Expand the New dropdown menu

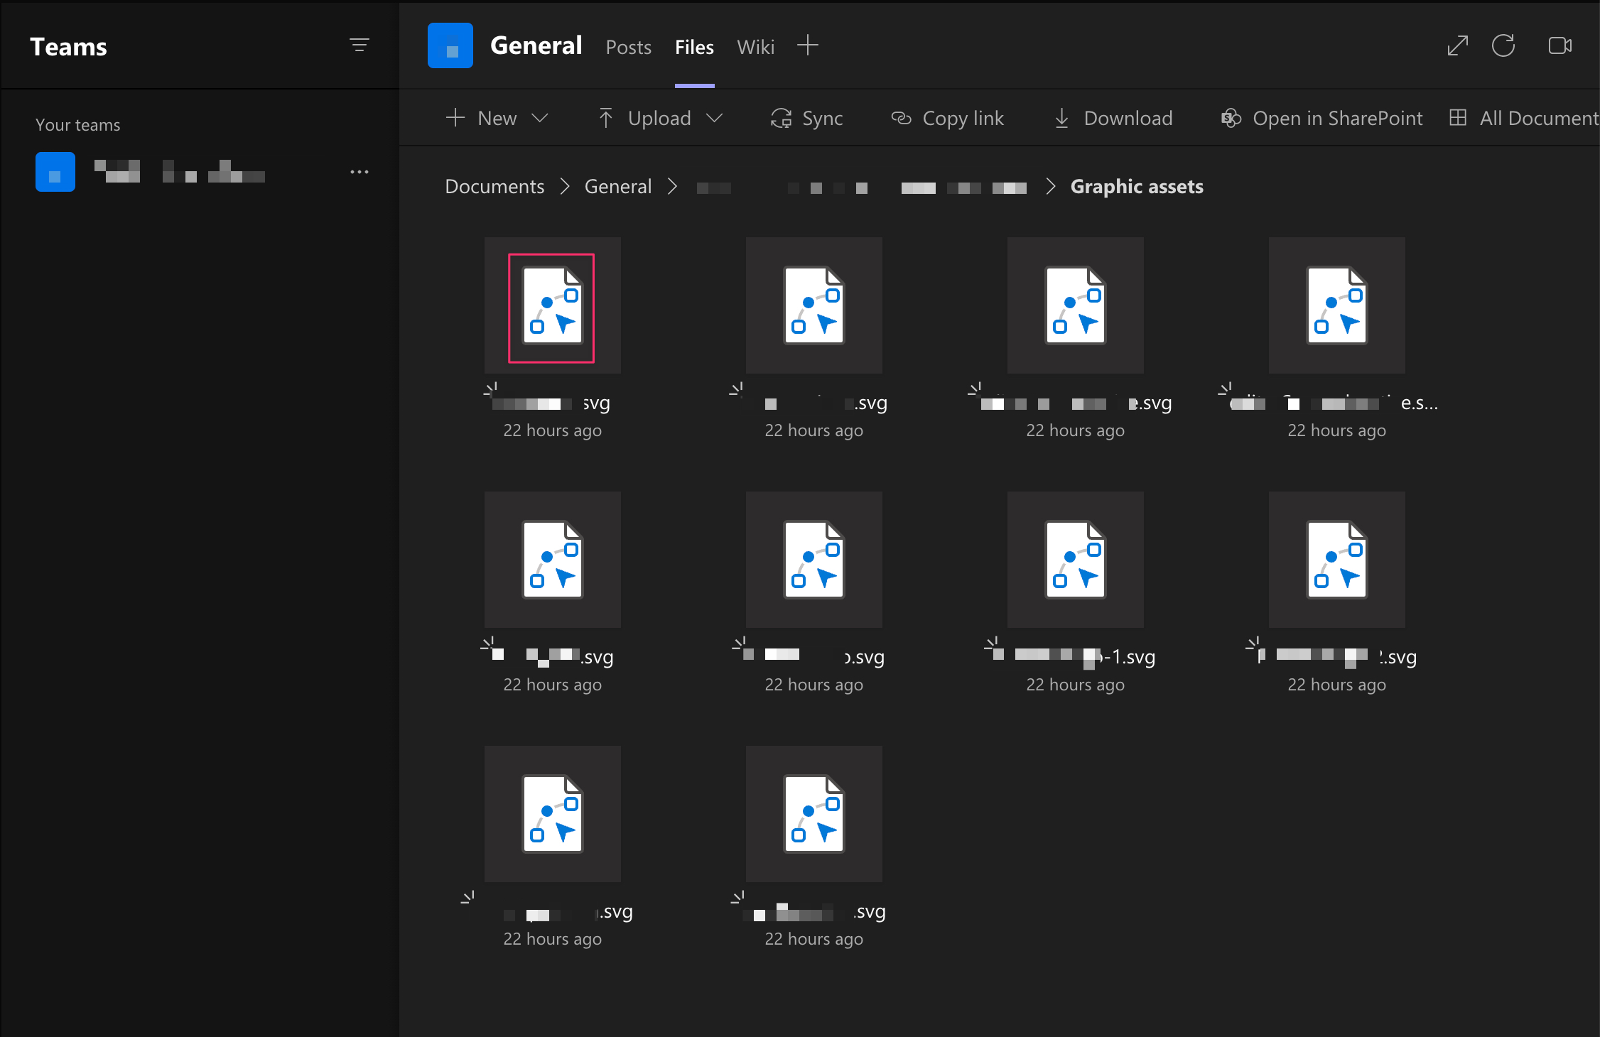coord(541,118)
